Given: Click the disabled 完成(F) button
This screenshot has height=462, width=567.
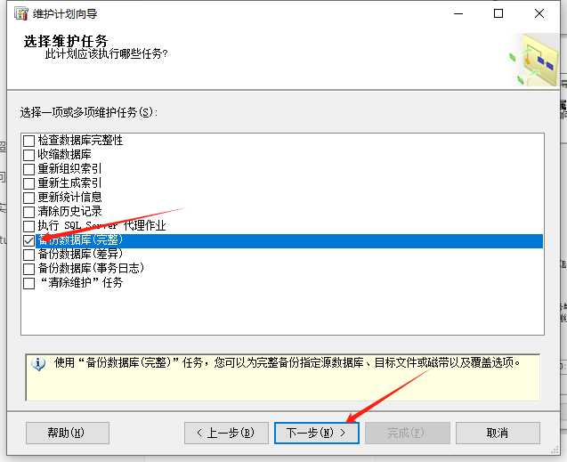Looking at the screenshot, I should pos(407,433).
